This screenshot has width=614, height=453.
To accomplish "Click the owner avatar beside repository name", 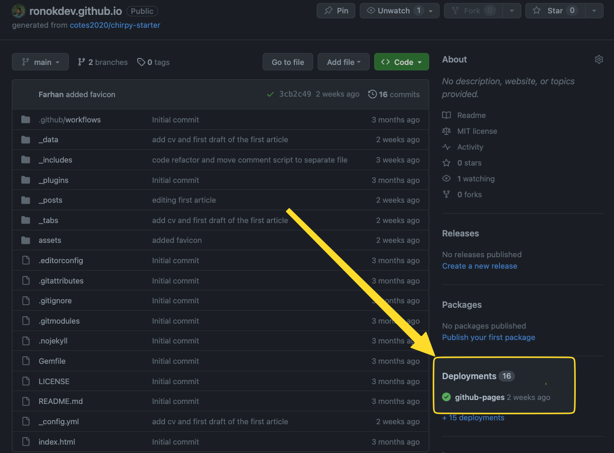I will click(18, 11).
